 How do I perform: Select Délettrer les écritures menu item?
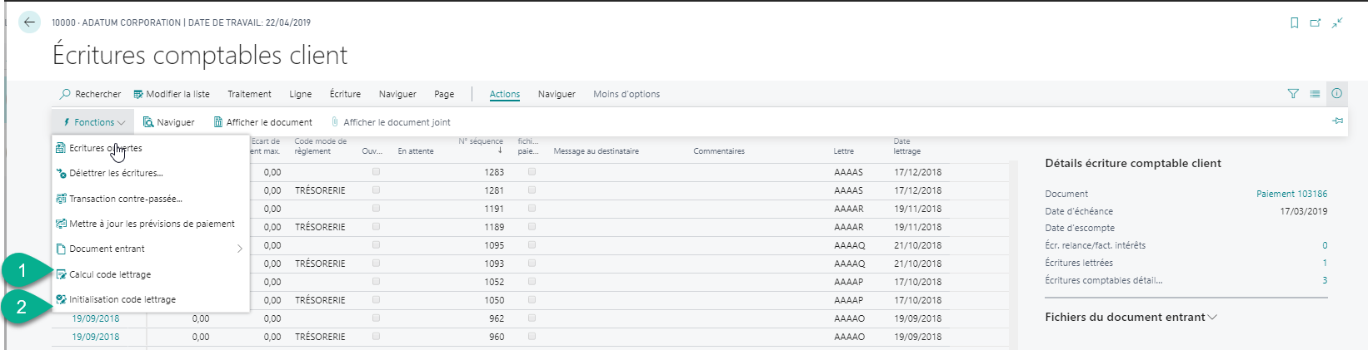pyautogui.click(x=116, y=173)
